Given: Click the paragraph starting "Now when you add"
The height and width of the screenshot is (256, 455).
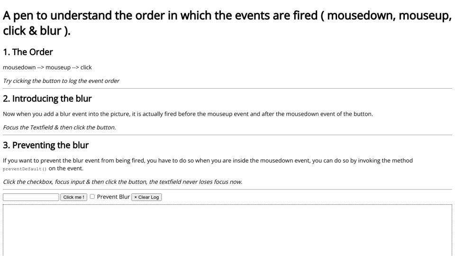Looking at the screenshot, I should [x=188, y=114].
